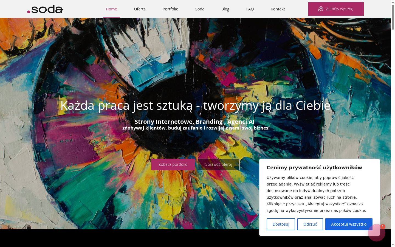Go to the Oferta menu item
Image resolution: width=395 pixels, height=247 pixels.
click(x=140, y=9)
